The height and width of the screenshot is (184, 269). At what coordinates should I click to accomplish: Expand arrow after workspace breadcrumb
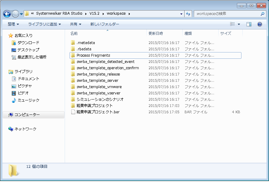pos(129,14)
